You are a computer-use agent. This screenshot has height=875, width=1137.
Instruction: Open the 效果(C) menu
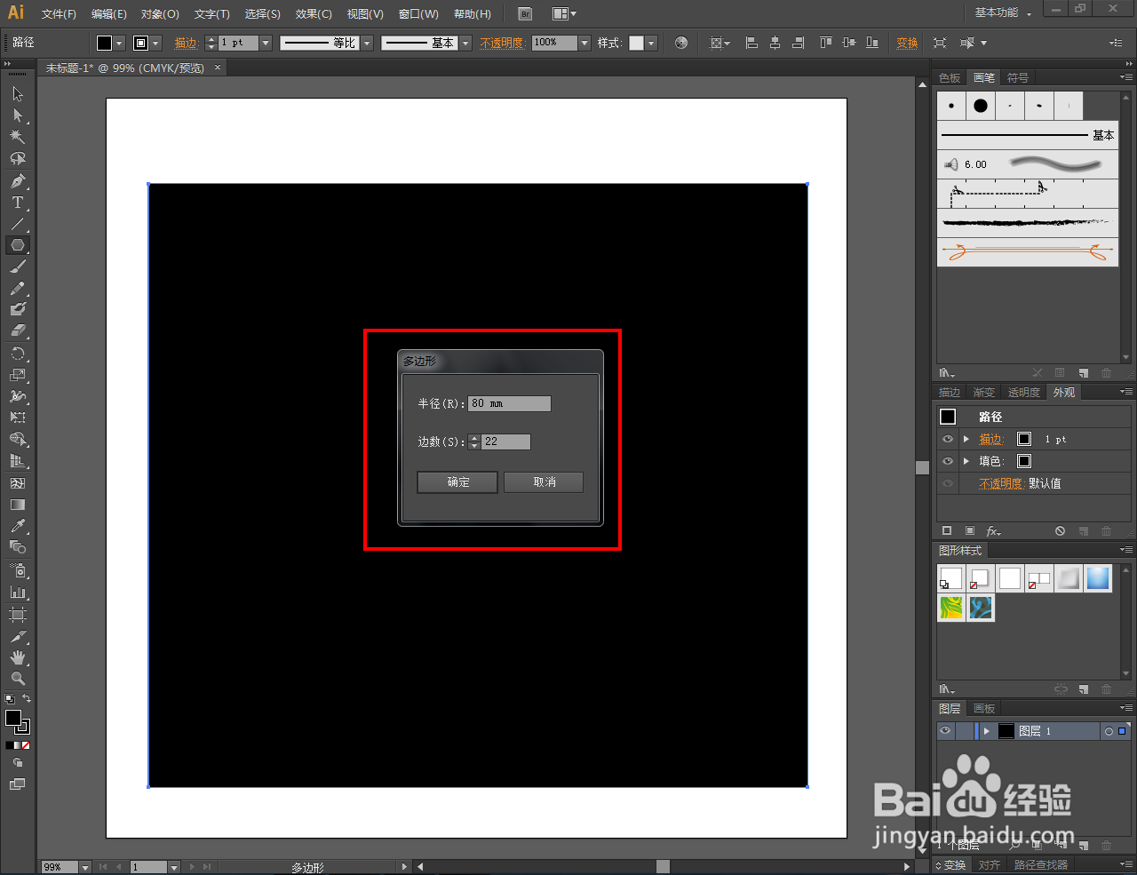click(x=314, y=14)
